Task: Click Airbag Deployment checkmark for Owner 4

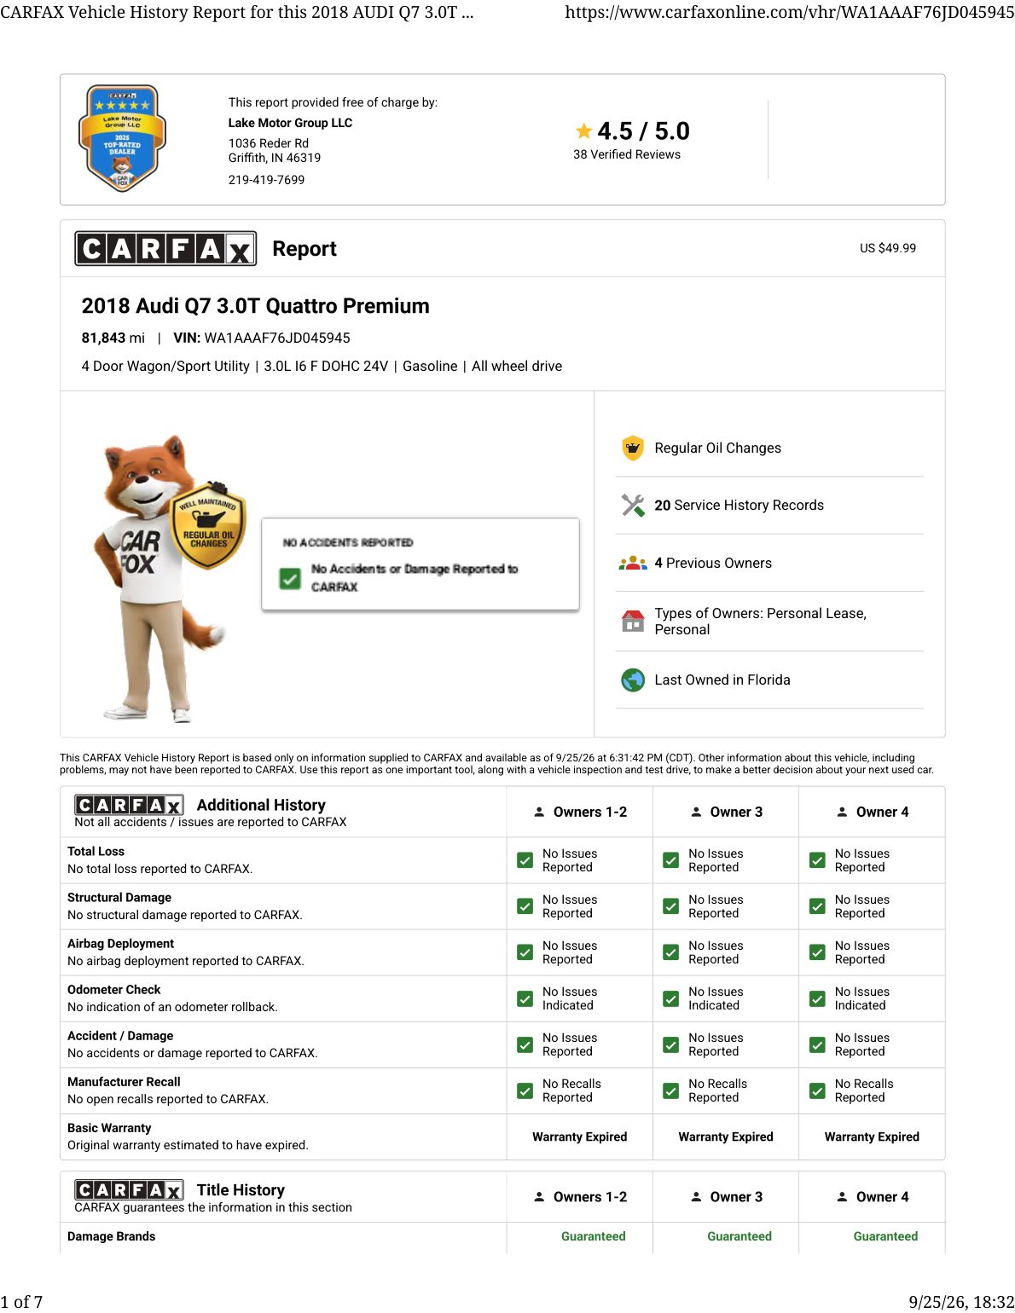Action: pyautogui.click(x=817, y=952)
